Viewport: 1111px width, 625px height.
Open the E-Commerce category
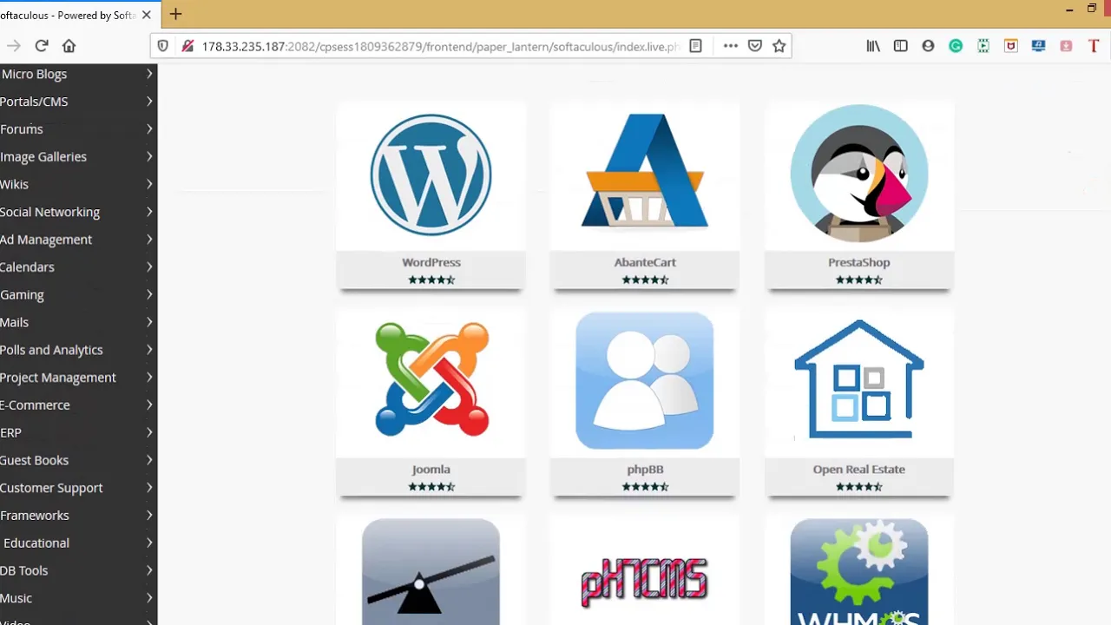77,405
